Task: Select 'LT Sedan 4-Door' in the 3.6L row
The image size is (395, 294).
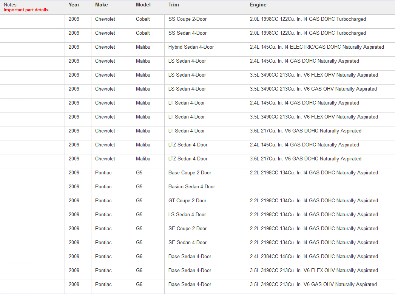Action: click(187, 131)
